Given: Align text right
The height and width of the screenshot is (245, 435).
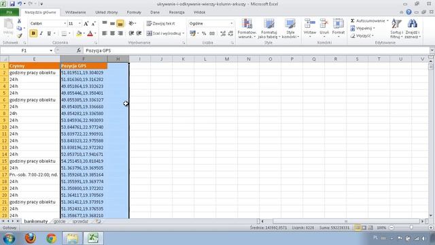Looking at the screenshot, I should pyautogui.click(x=120, y=33).
